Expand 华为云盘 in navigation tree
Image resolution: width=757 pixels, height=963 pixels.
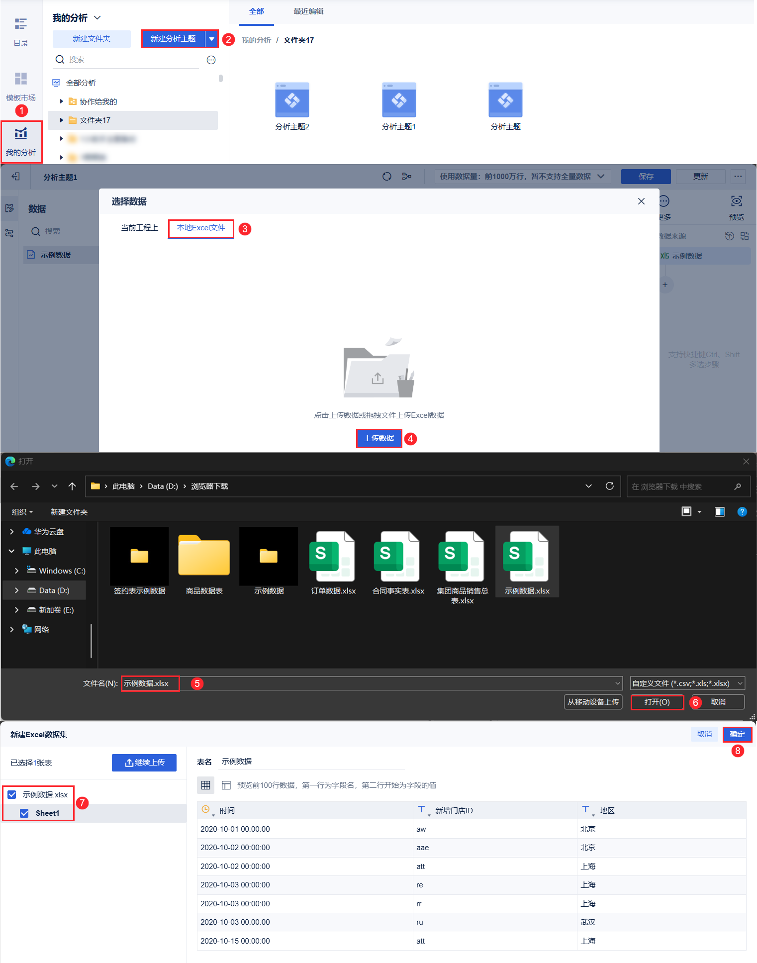pos(12,532)
